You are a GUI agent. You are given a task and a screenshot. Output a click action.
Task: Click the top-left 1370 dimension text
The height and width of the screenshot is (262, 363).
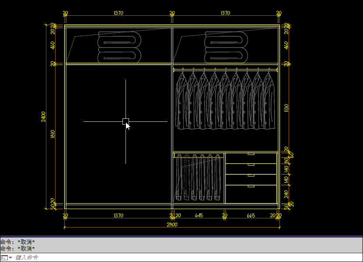[x=118, y=13]
